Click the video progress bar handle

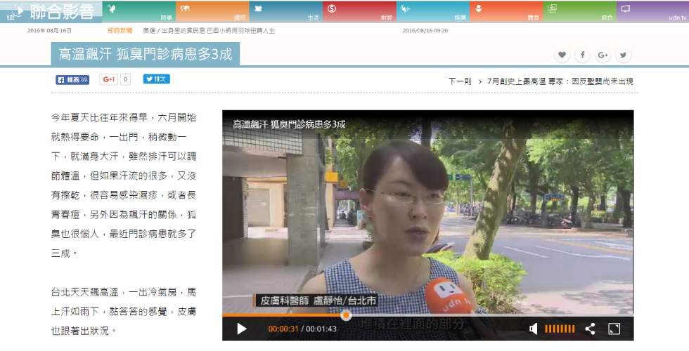(346, 315)
